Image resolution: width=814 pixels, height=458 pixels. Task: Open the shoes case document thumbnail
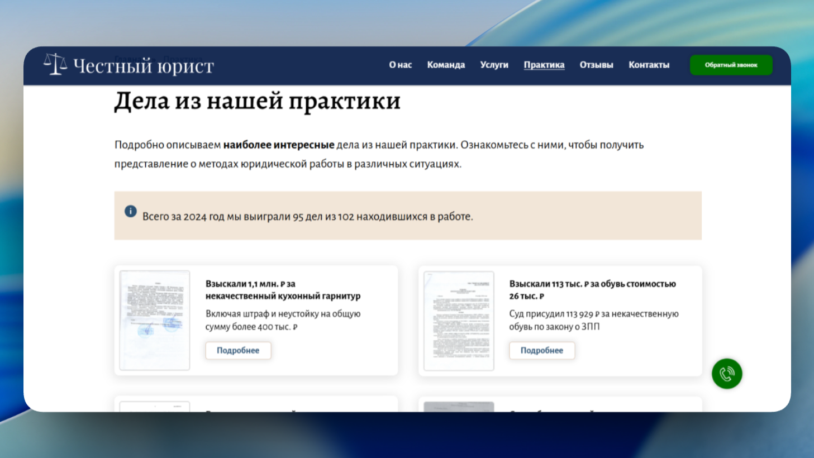coord(459,321)
